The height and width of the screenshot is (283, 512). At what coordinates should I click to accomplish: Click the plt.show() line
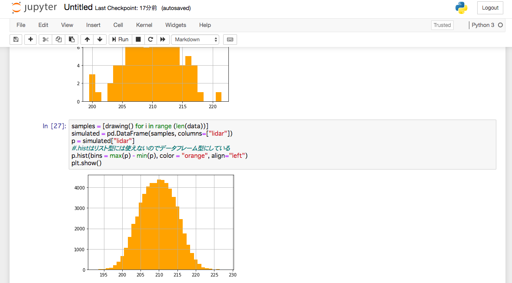pyautogui.click(x=87, y=163)
